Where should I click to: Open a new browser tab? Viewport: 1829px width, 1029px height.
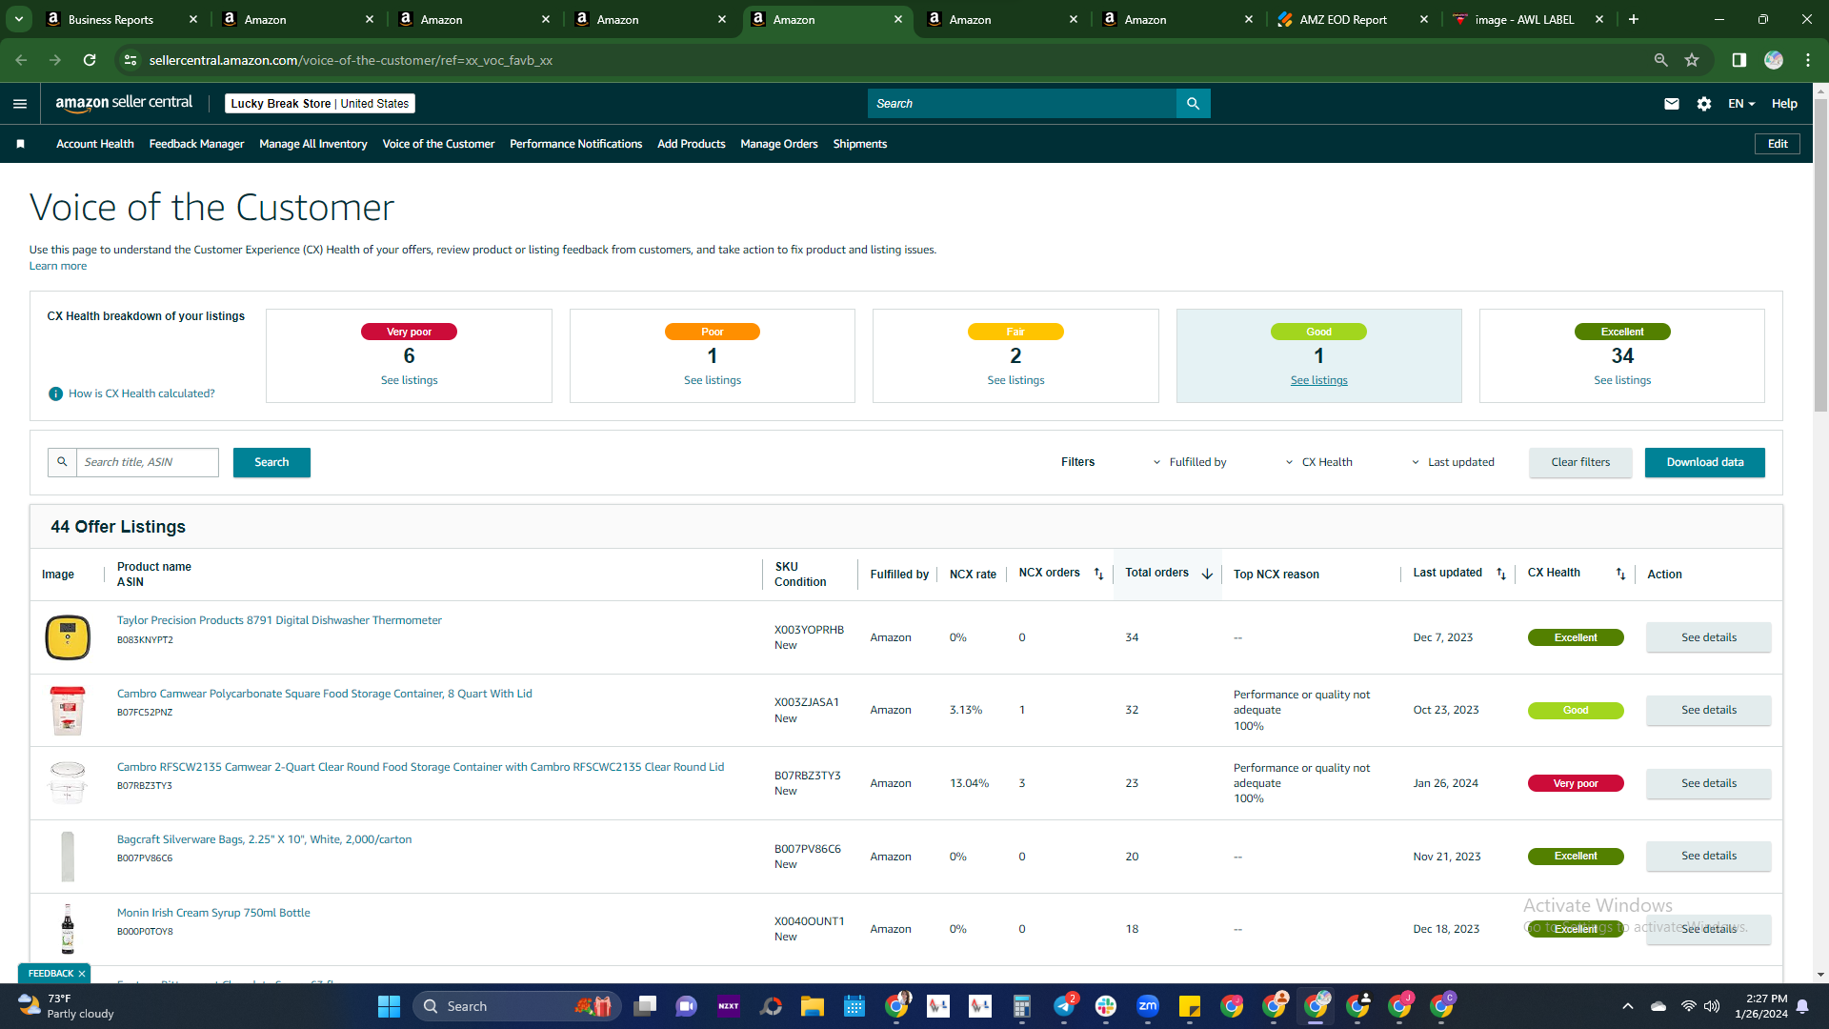pyautogui.click(x=1634, y=19)
